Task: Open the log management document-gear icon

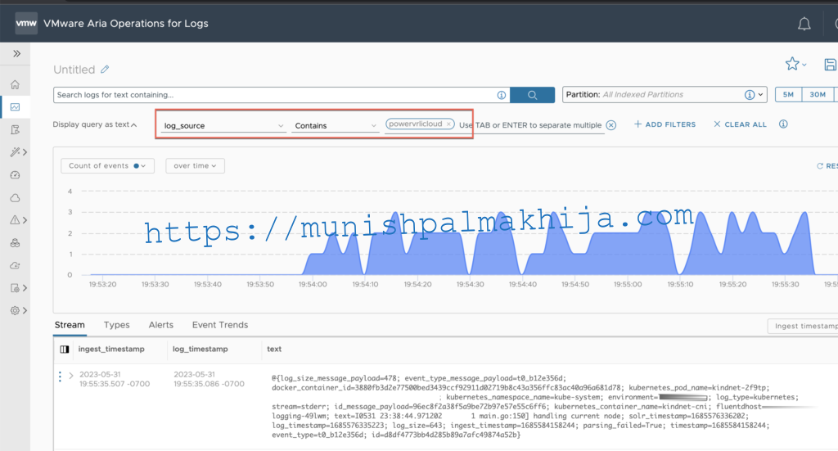Action: click(x=15, y=288)
